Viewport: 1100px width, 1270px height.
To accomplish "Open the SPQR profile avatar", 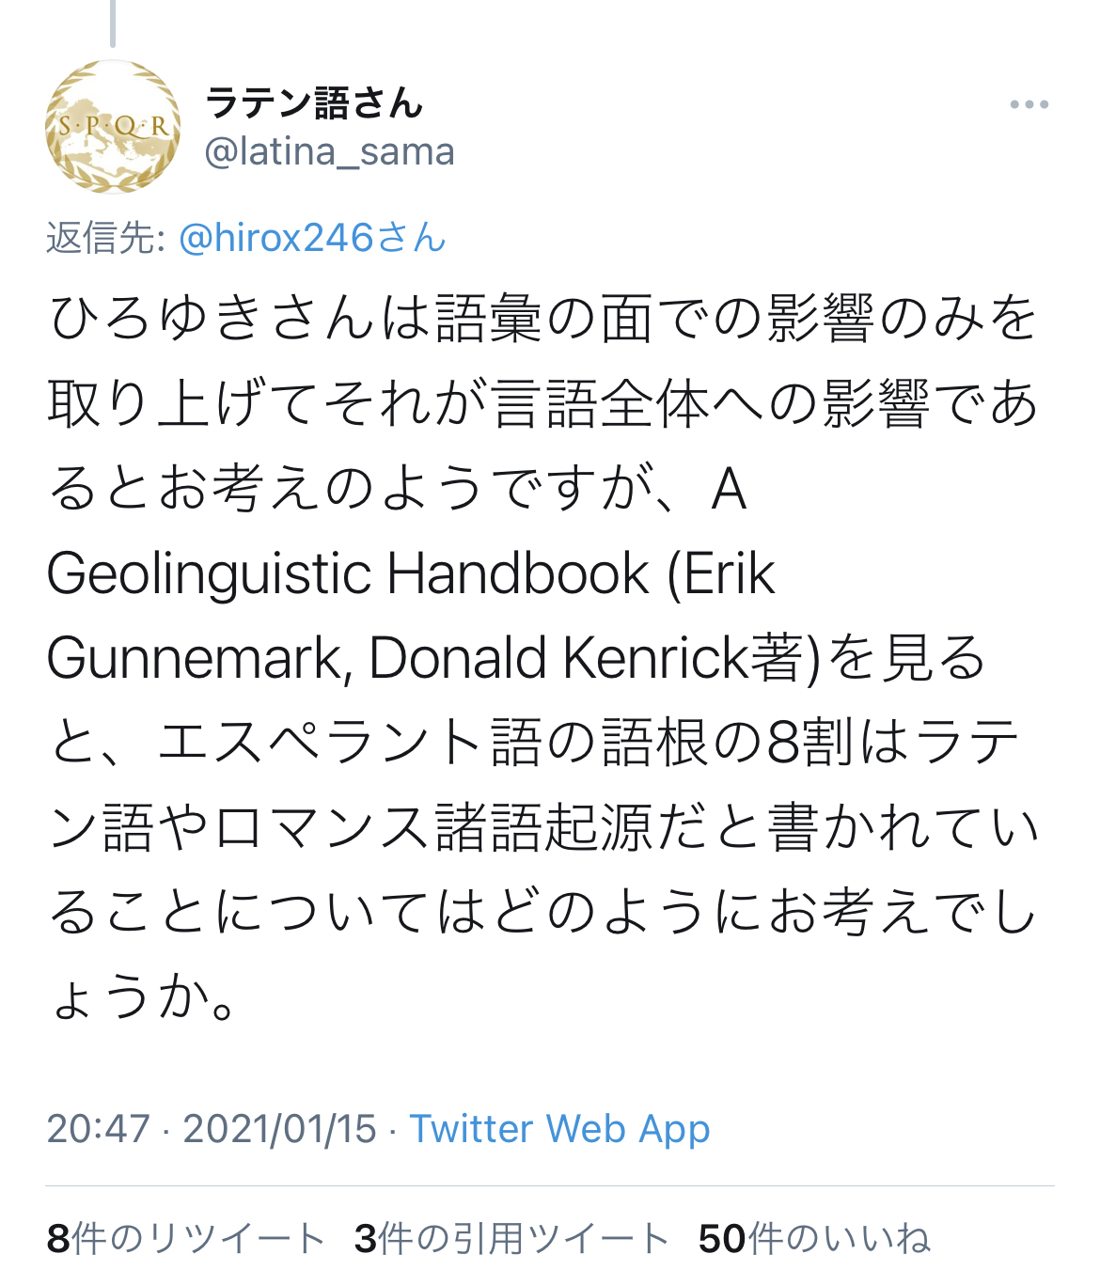I will 113,127.
